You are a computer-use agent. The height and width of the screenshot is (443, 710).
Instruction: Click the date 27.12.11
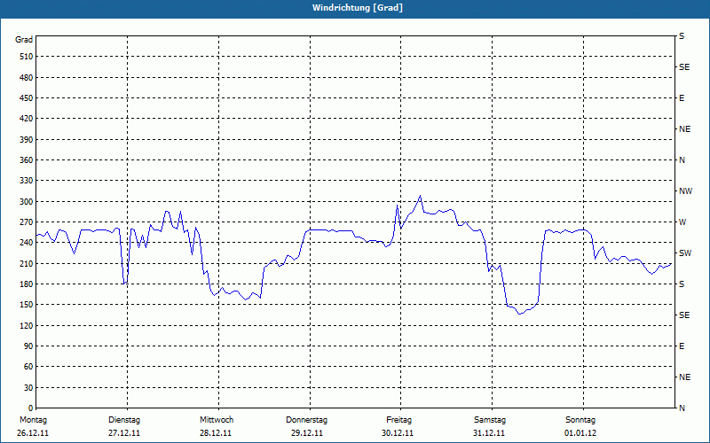click(124, 433)
